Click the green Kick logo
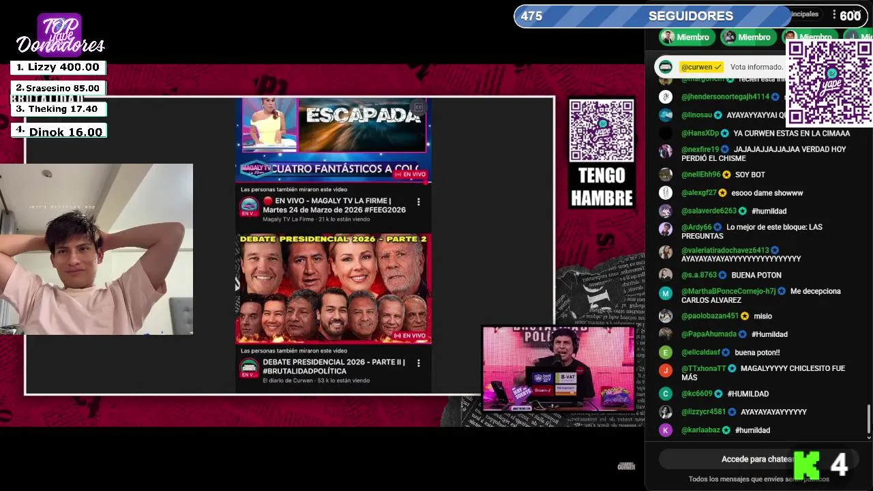This screenshot has width=873, height=491. click(807, 465)
